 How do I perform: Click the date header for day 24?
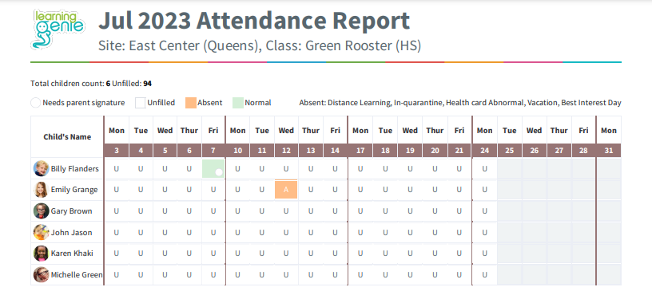484,151
